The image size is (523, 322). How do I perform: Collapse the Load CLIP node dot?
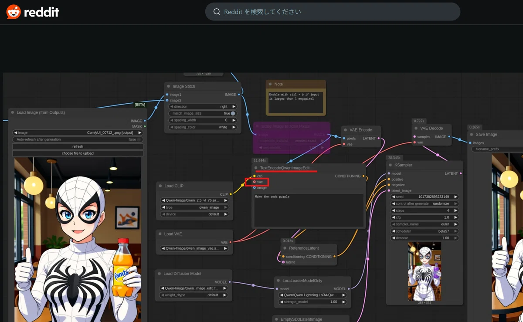pos(160,186)
